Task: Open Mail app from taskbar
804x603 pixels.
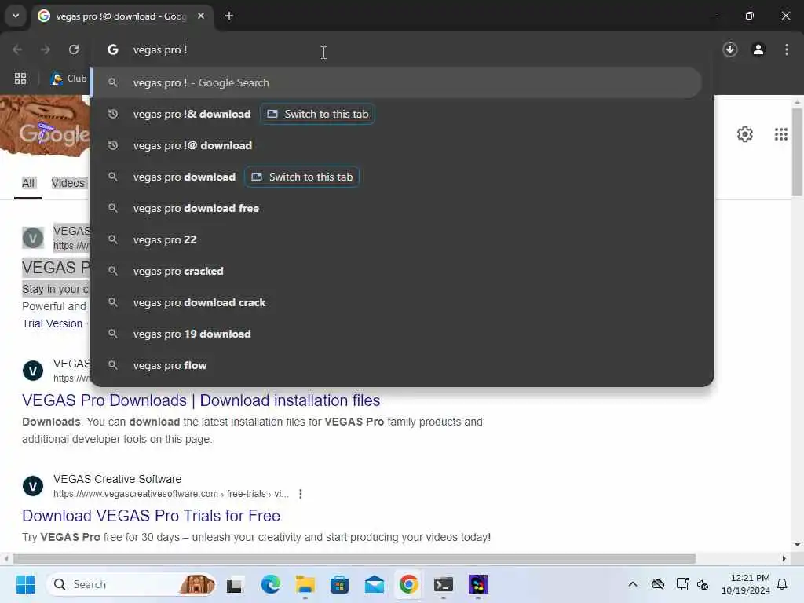Action: [x=375, y=584]
